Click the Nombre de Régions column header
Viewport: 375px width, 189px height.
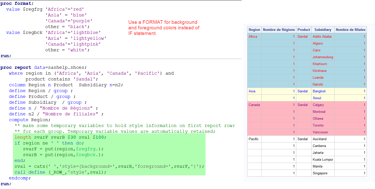[x=279, y=30]
